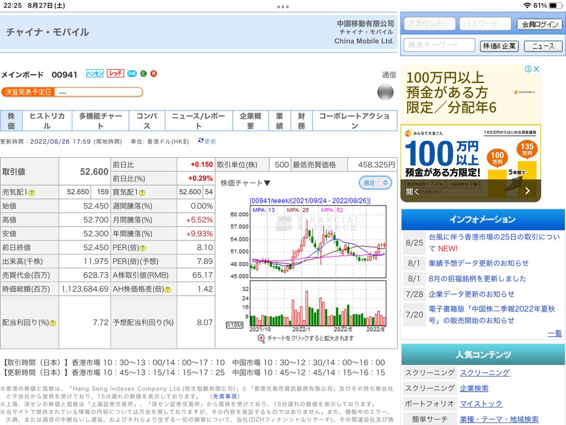Click the 8.07 予想配当利回り value
The height and width of the screenshot is (425, 566).
tap(204, 323)
